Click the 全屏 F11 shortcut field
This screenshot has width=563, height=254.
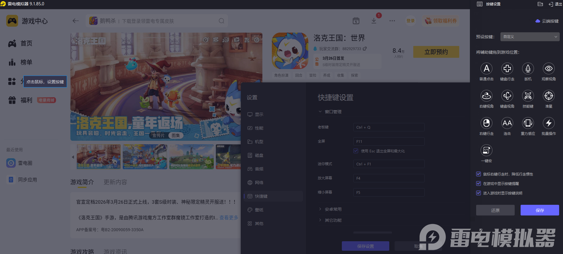click(389, 141)
